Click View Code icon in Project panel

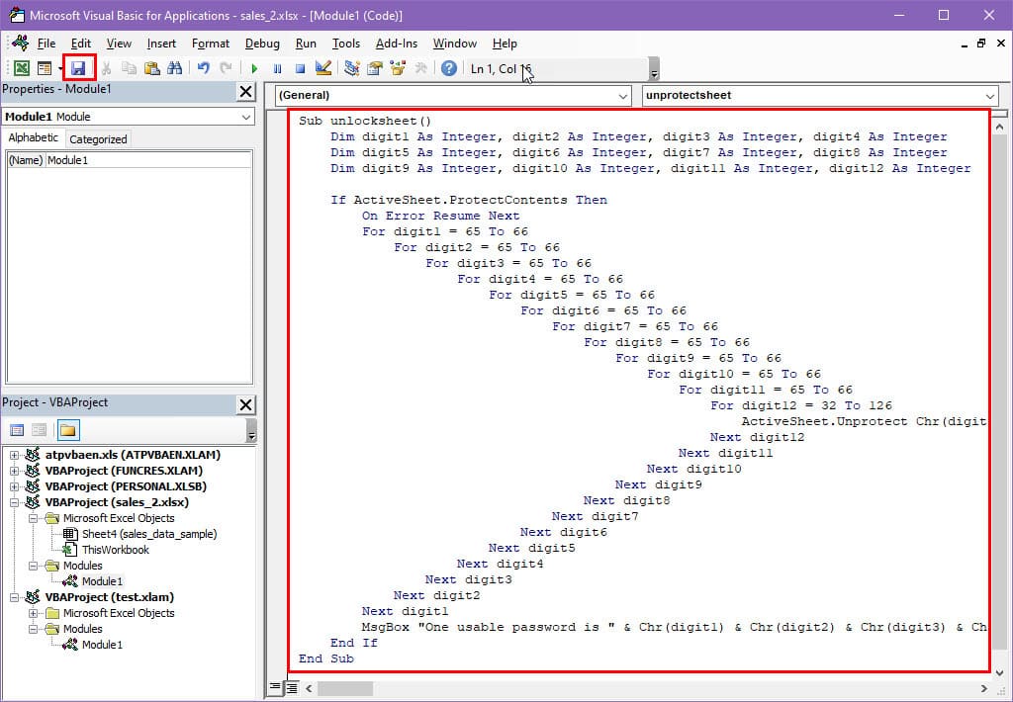[x=17, y=430]
